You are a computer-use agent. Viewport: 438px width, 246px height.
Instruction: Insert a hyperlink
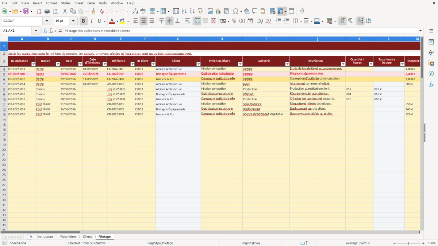[x=247, y=11]
